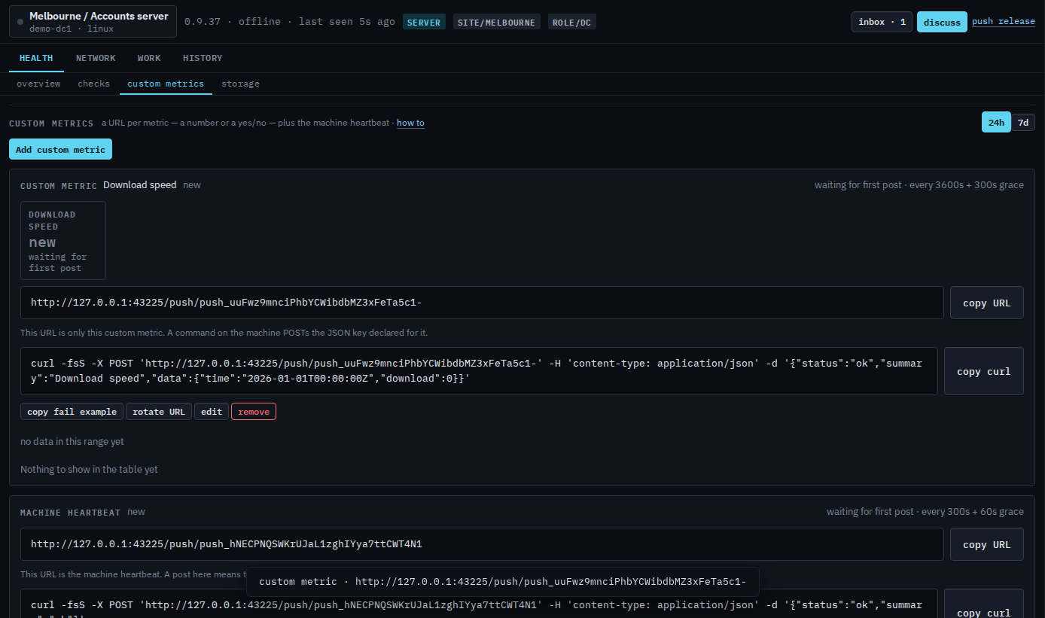
Task: Switch to the HEALTH tab
Action: (36, 58)
